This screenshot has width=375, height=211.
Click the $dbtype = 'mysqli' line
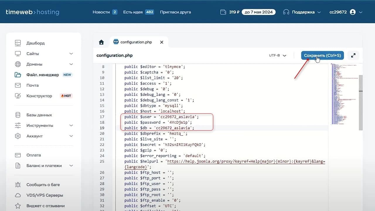coord(154,105)
